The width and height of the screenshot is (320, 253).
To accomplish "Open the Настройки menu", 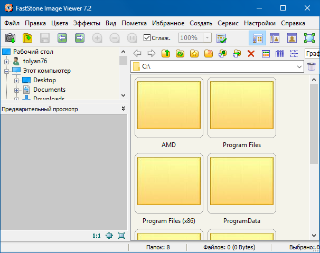I will (x=260, y=23).
